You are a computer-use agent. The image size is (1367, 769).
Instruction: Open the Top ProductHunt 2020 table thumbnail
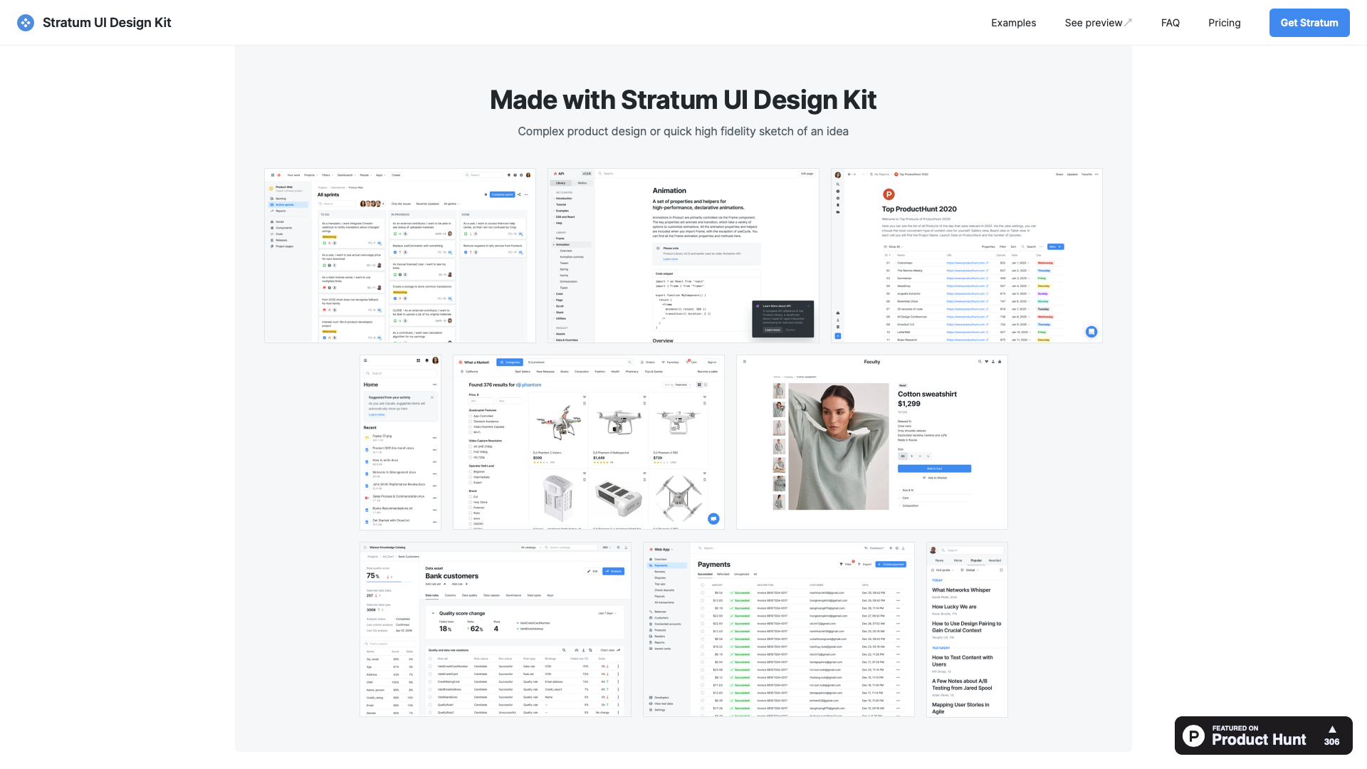tap(967, 256)
